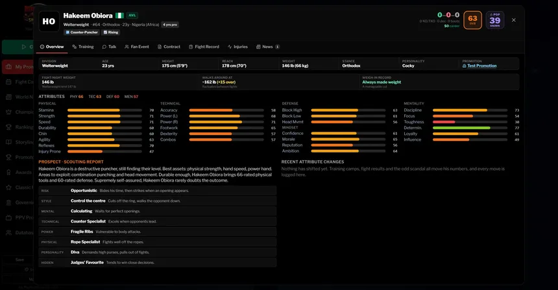
Task: Follow the Test Promotion link
Action: coord(482,66)
